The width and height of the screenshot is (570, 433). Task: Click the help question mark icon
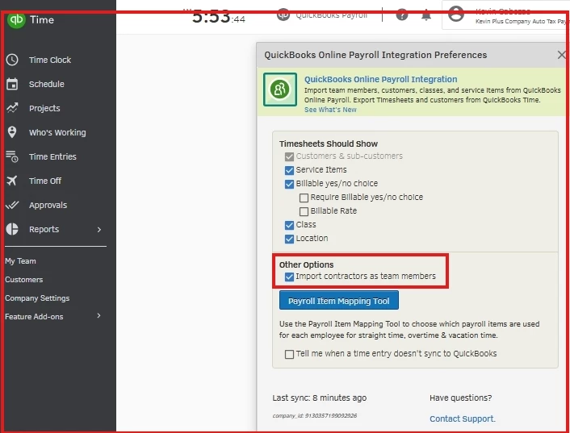coord(402,15)
